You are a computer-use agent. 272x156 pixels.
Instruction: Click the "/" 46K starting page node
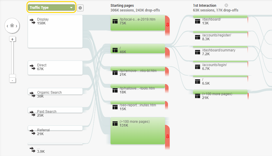point(138,48)
